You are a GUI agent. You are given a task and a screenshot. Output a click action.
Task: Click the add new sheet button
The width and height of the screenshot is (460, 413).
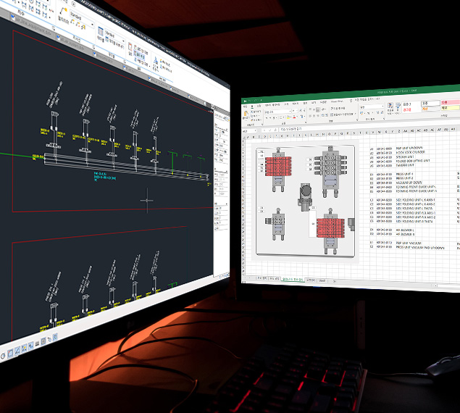335,280
